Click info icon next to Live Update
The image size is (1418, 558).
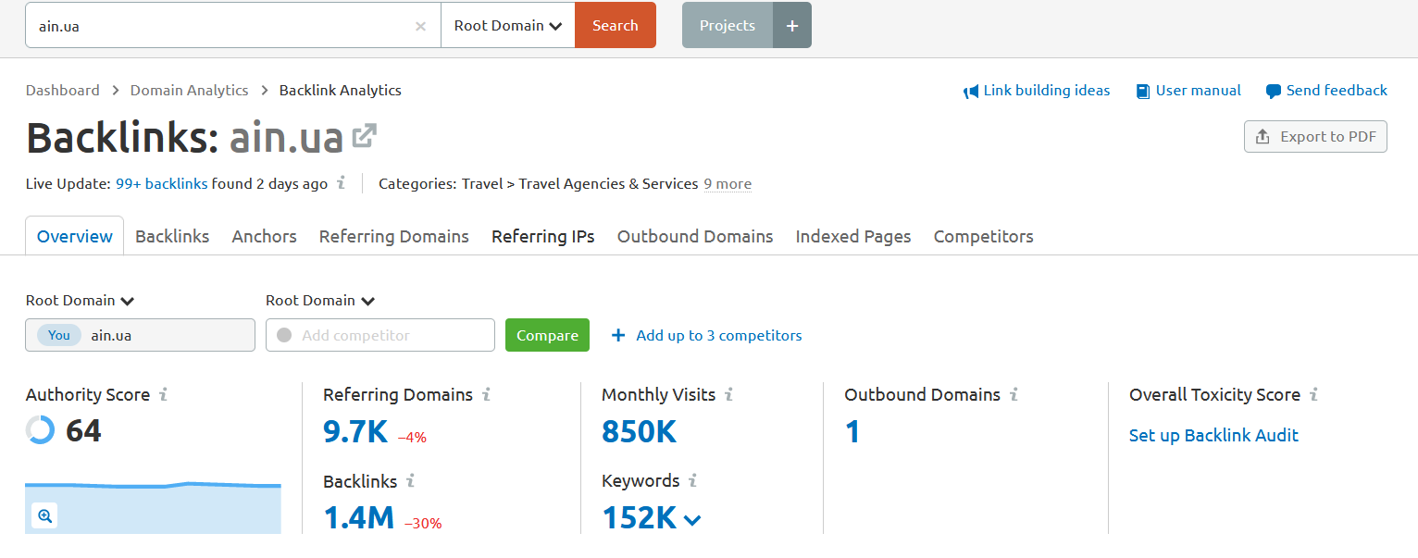(x=341, y=182)
